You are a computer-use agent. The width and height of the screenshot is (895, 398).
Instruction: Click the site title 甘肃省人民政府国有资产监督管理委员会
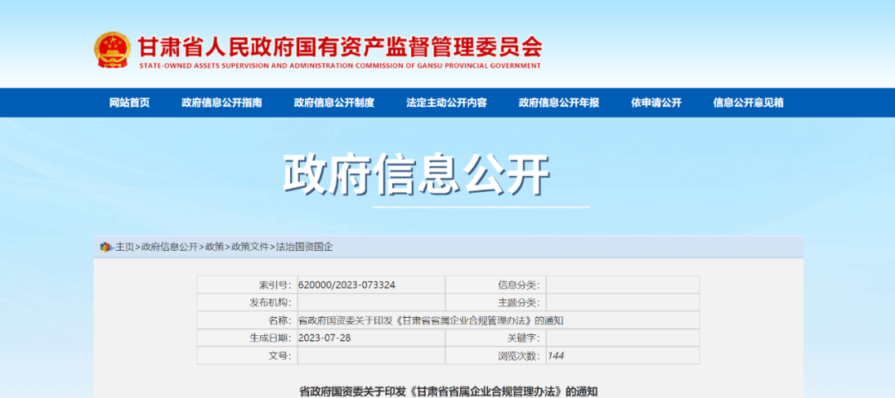click(339, 46)
